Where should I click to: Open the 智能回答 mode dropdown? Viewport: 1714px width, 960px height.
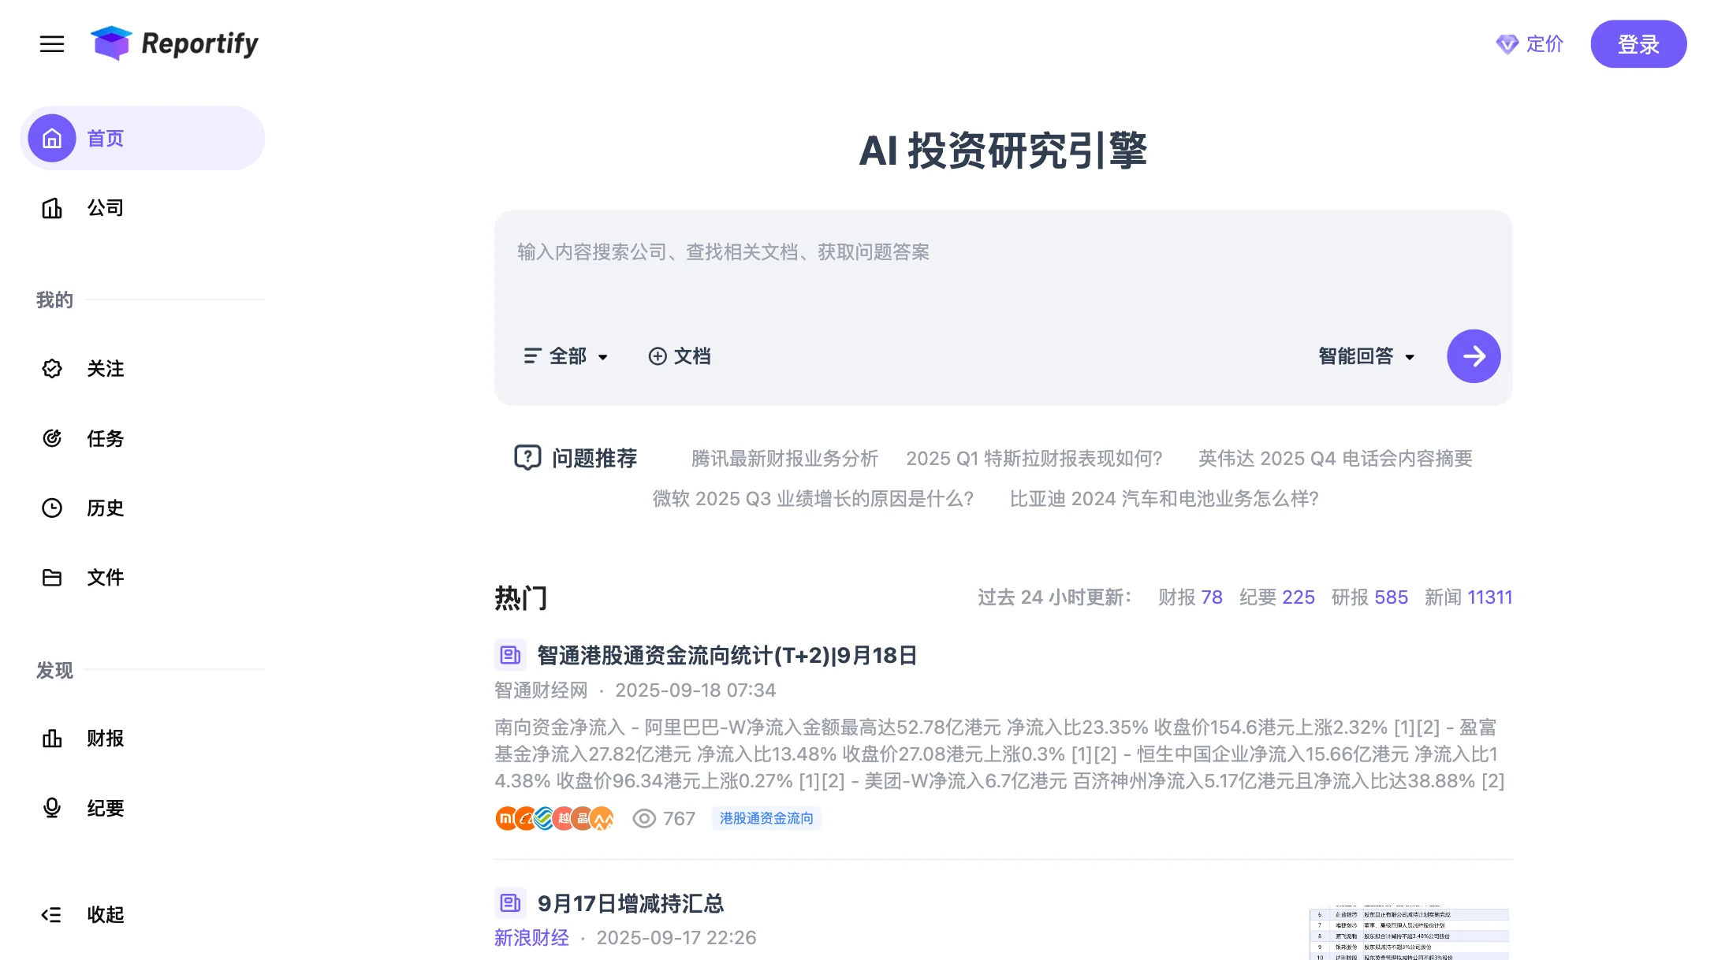coord(1366,356)
